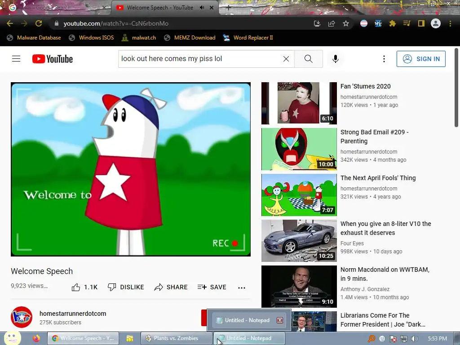Launch Firefox from the taskbar
Image resolution: width=460 pixels, height=345 pixels.
pyautogui.click(x=36, y=338)
